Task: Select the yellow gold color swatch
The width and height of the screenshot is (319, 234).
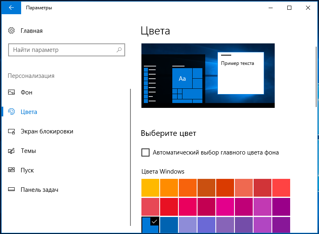Action: coord(150,188)
